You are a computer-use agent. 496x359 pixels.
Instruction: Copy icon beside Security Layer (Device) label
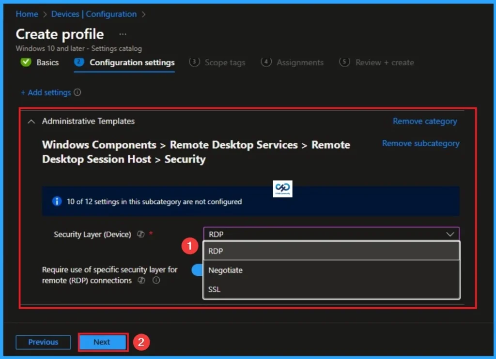141,234
